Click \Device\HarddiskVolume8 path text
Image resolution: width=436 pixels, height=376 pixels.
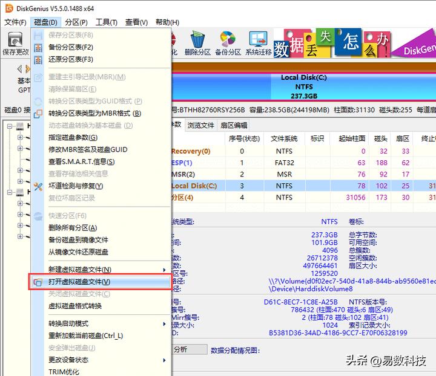(x=310, y=289)
